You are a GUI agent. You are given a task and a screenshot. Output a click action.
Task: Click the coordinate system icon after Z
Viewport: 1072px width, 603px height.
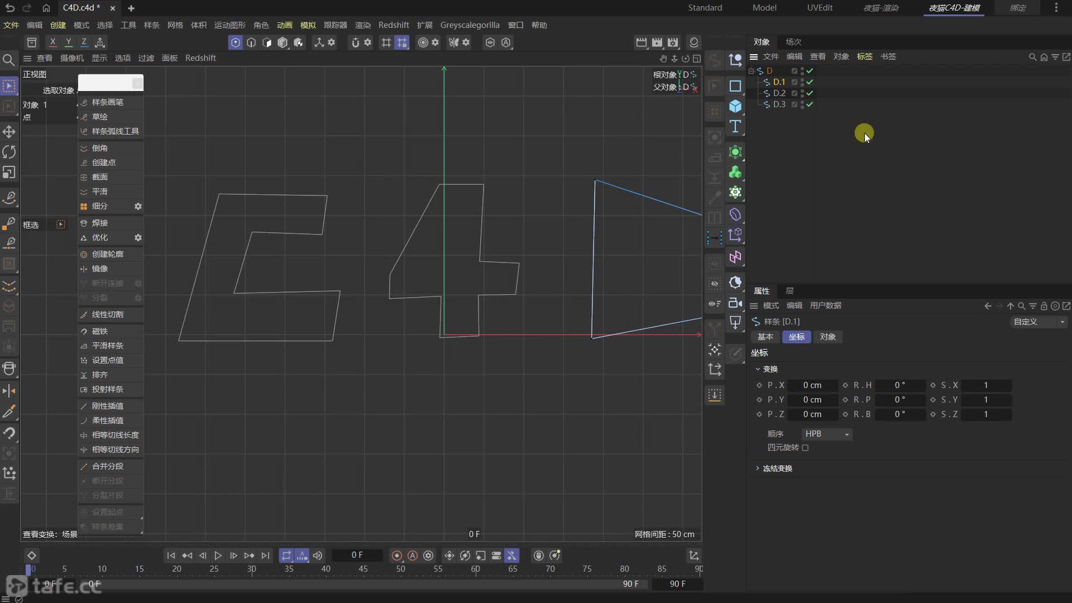click(100, 42)
